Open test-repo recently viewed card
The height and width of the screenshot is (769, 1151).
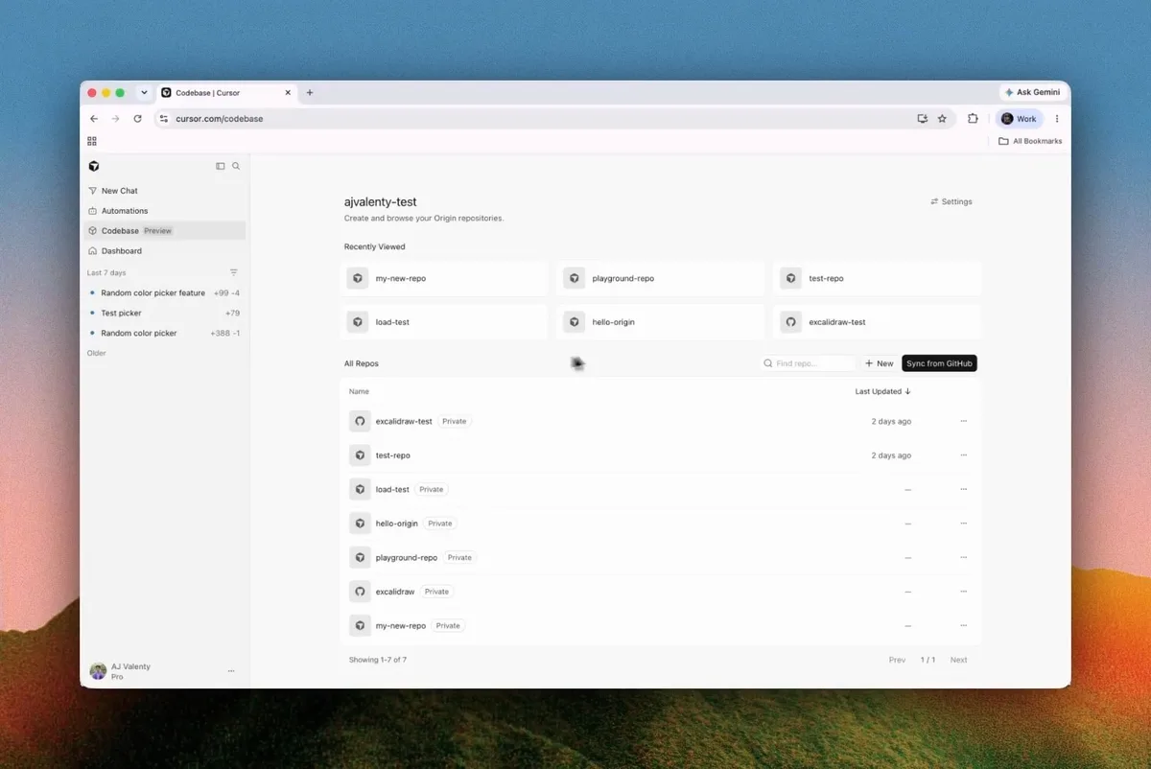[x=879, y=278]
